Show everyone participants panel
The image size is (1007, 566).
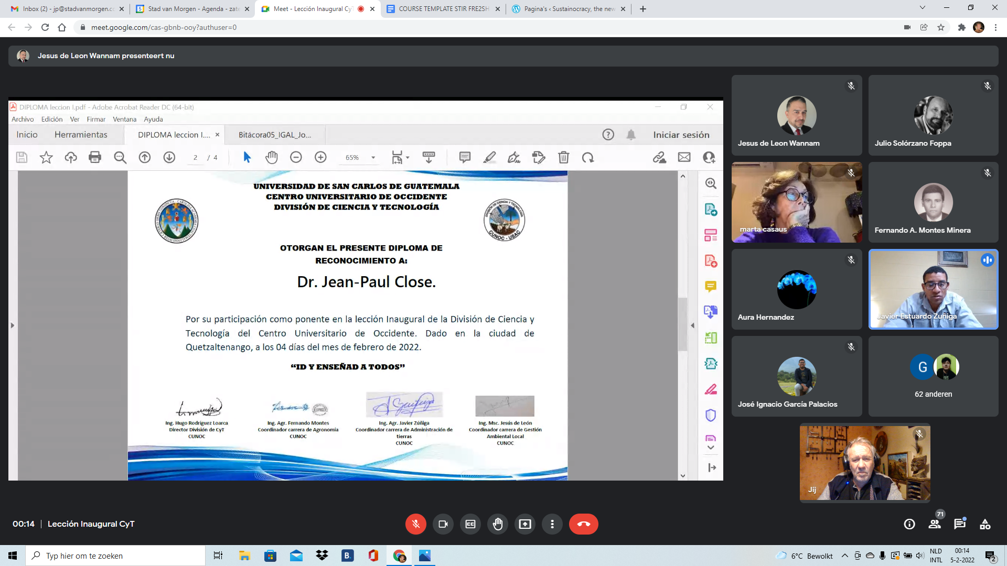pyautogui.click(x=935, y=524)
